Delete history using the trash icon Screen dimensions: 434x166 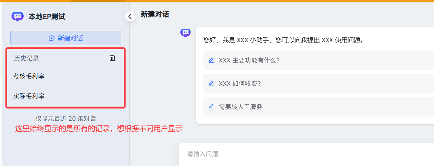pyautogui.click(x=112, y=58)
